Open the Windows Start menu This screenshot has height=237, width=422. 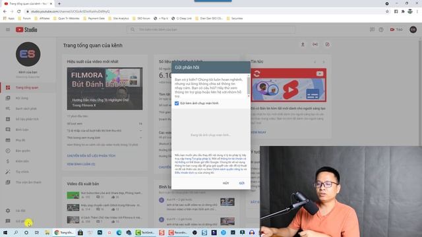[5, 232]
